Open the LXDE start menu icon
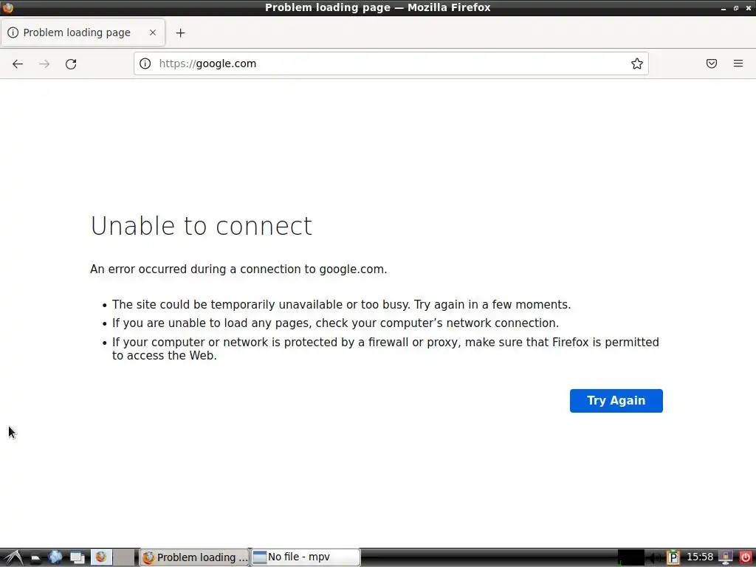 13,557
